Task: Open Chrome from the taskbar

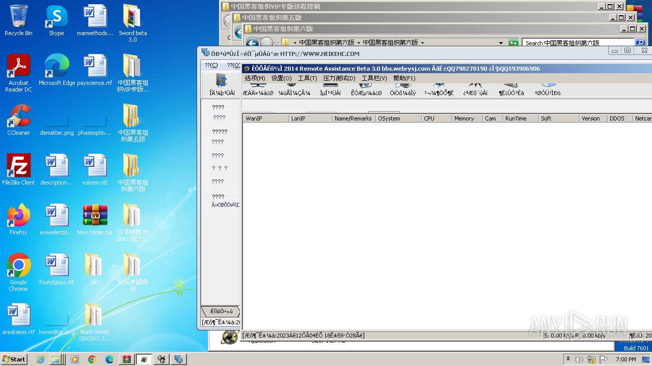Action: click(x=92, y=359)
